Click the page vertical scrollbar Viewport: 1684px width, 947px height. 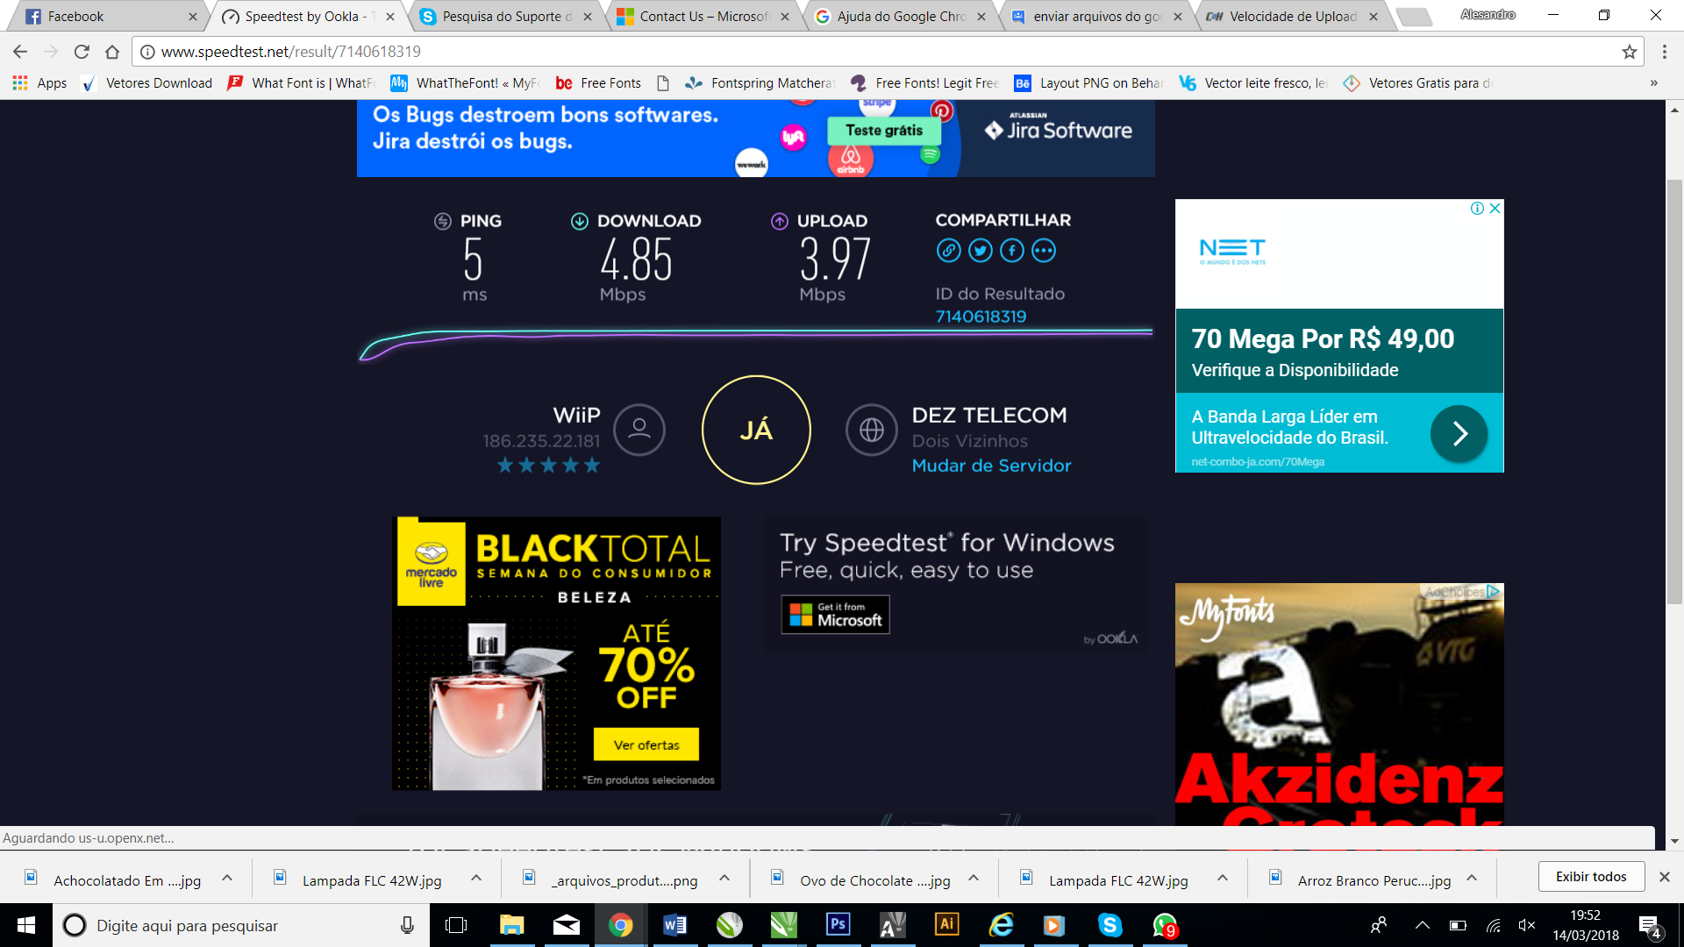[1674, 391]
